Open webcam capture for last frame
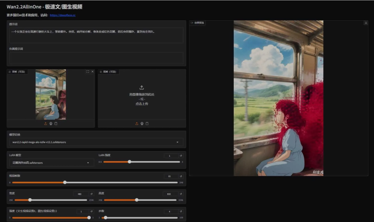This screenshot has width=374, height=222. click(x=142, y=123)
